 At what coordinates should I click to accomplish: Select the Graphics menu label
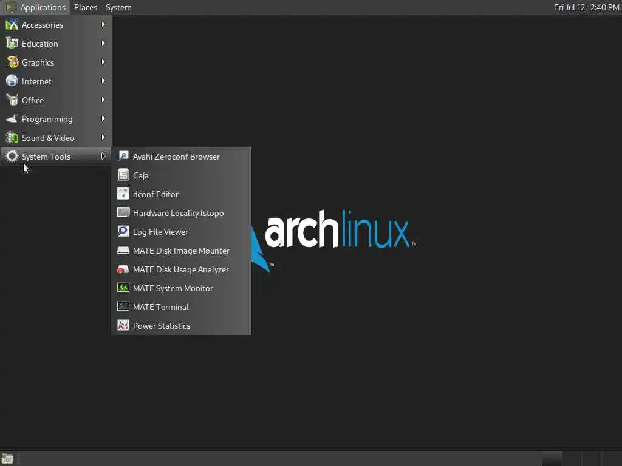coord(38,62)
